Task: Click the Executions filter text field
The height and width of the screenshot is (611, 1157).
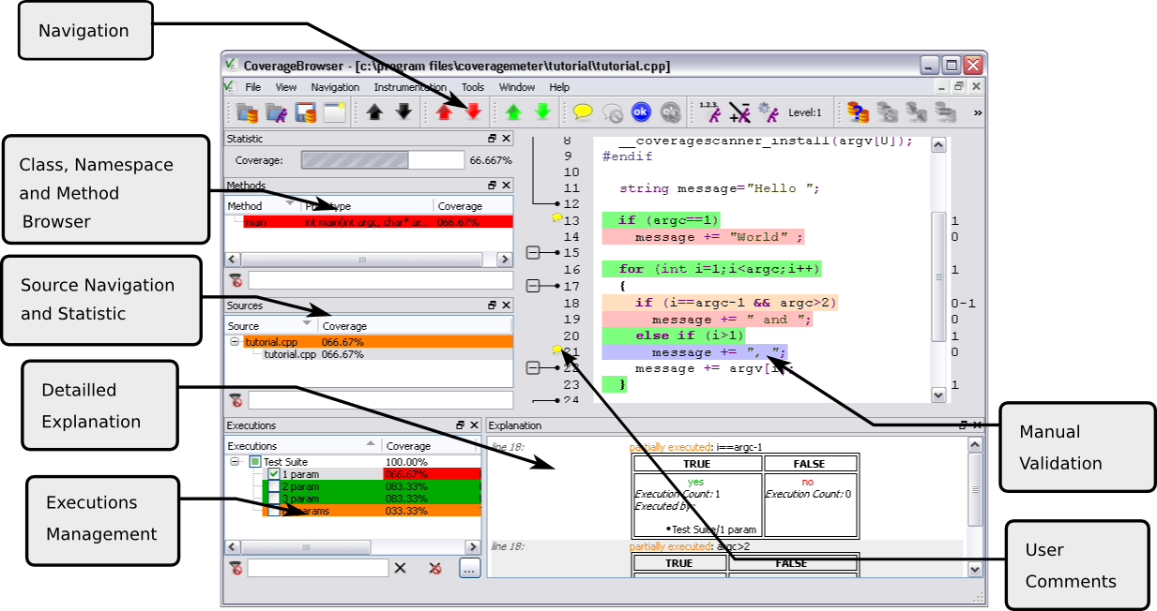Action: [317, 568]
